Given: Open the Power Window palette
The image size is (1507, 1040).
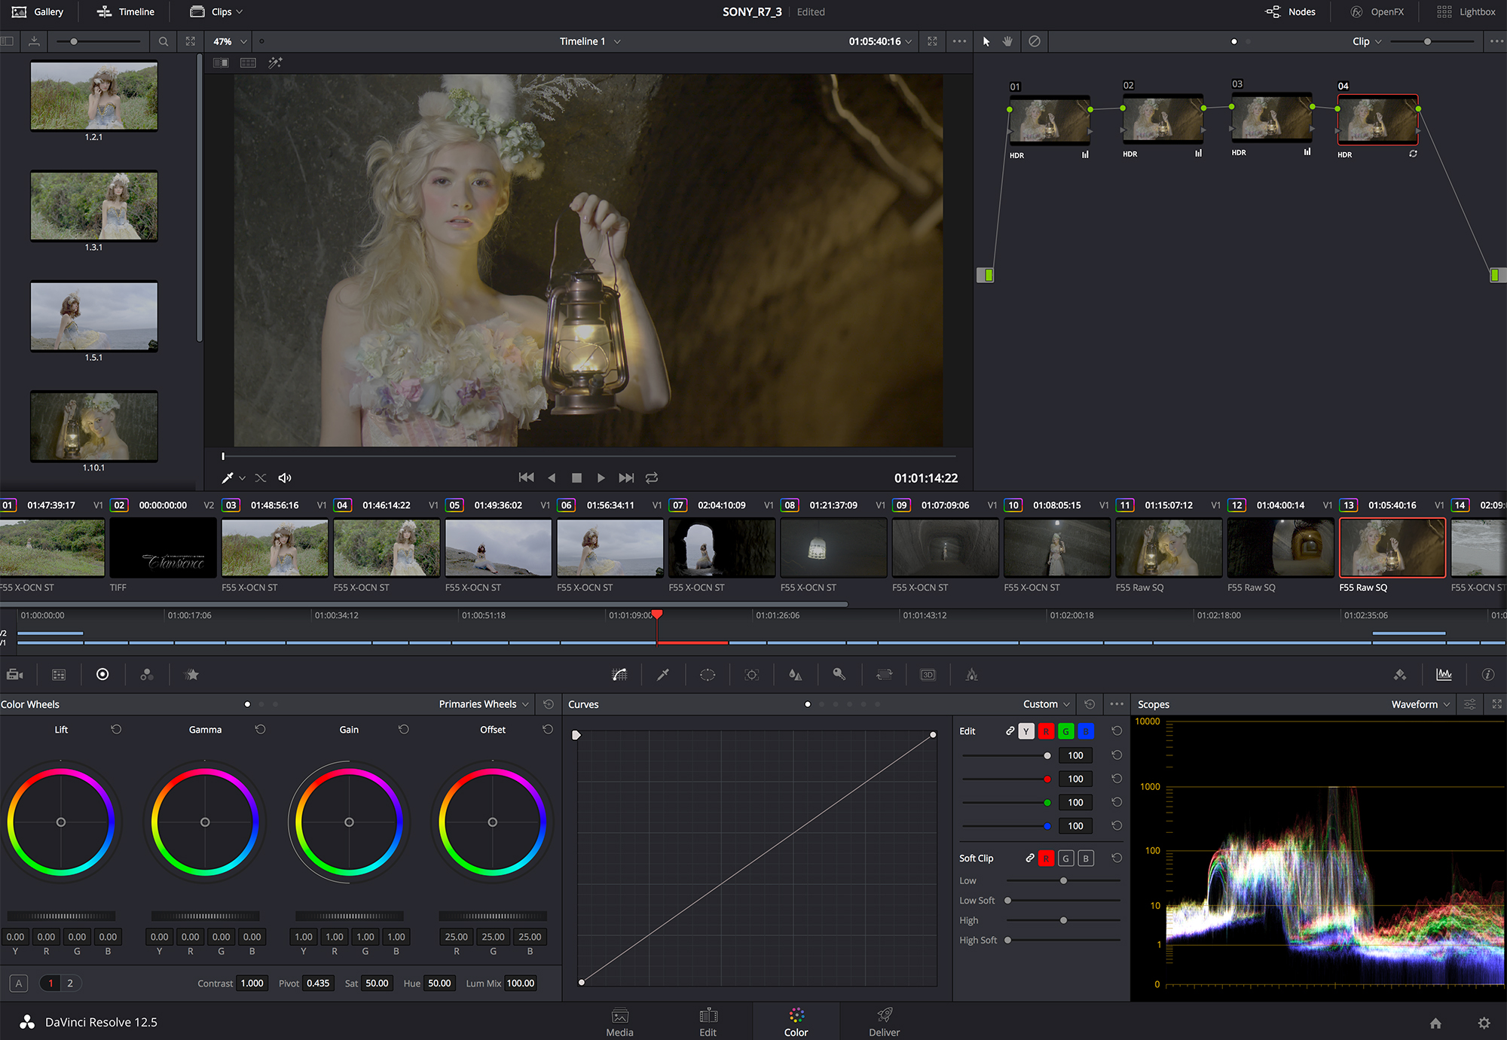Looking at the screenshot, I should coord(708,675).
